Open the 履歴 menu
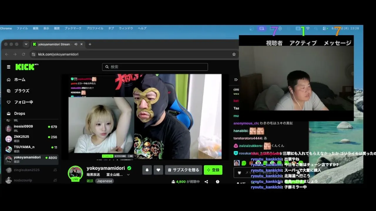This screenshot has width=376, height=211. (x=57, y=28)
